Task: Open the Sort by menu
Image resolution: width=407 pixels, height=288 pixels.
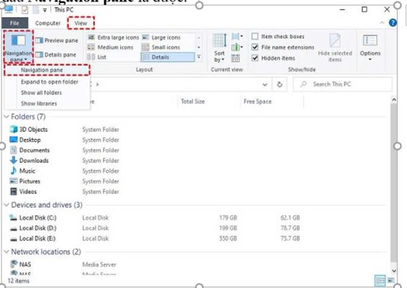Action: pos(219,48)
